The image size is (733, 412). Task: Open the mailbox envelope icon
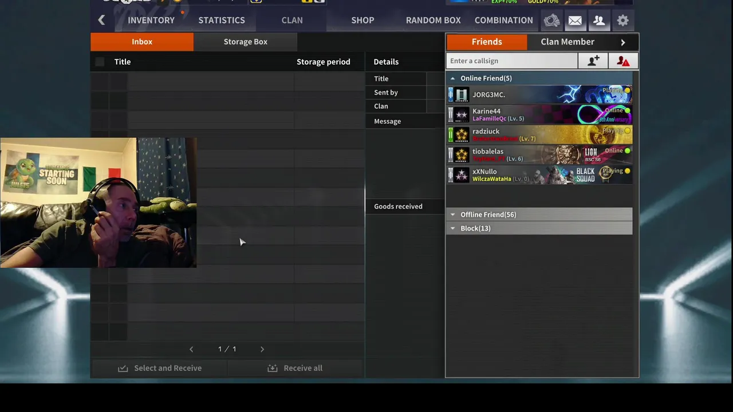575,21
